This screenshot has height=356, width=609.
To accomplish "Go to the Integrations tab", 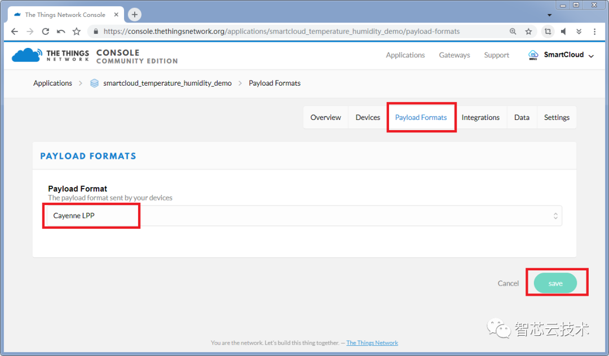I will tap(480, 118).
